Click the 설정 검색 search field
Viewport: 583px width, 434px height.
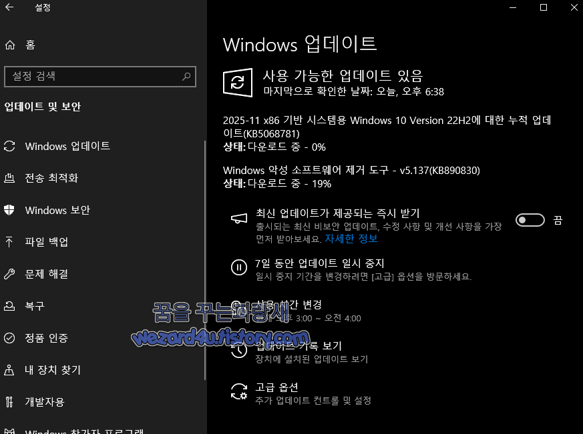click(x=100, y=77)
